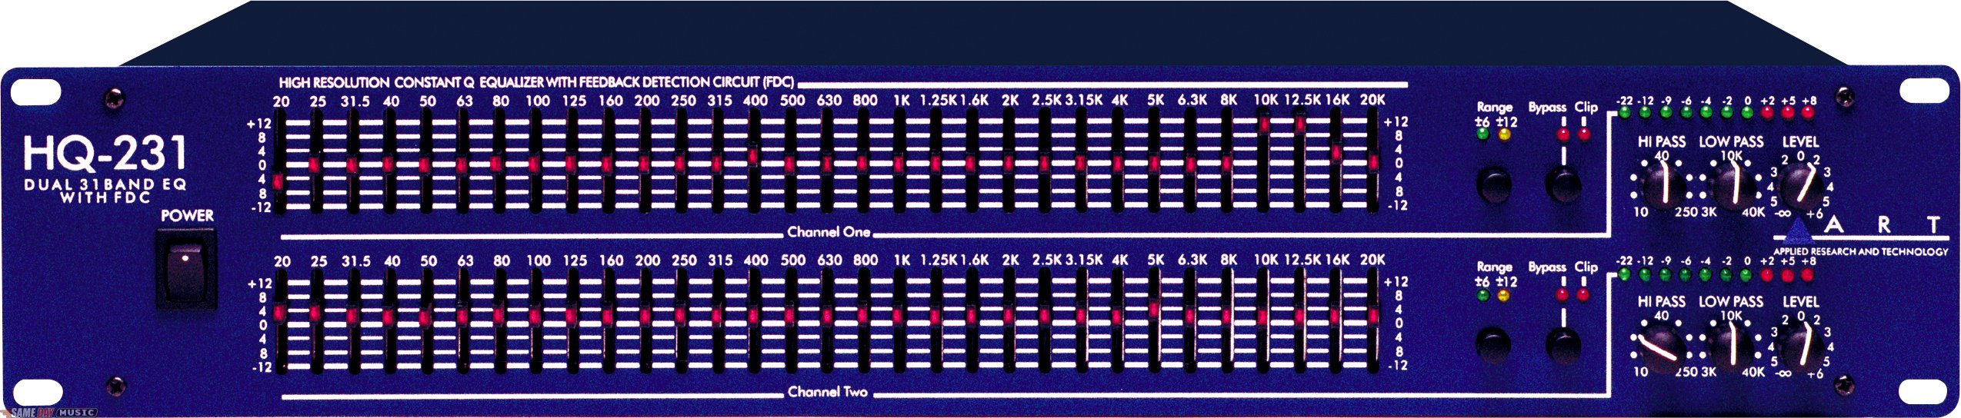Click Channel Two HI PASS knob

(x=1660, y=347)
